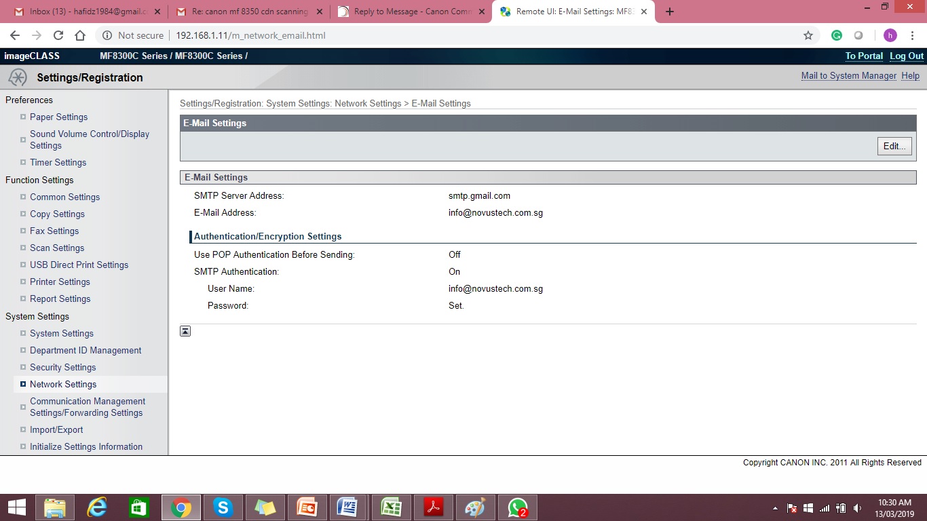The image size is (927, 521).
Task: Open Chrome from the taskbar
Action: 181,507
